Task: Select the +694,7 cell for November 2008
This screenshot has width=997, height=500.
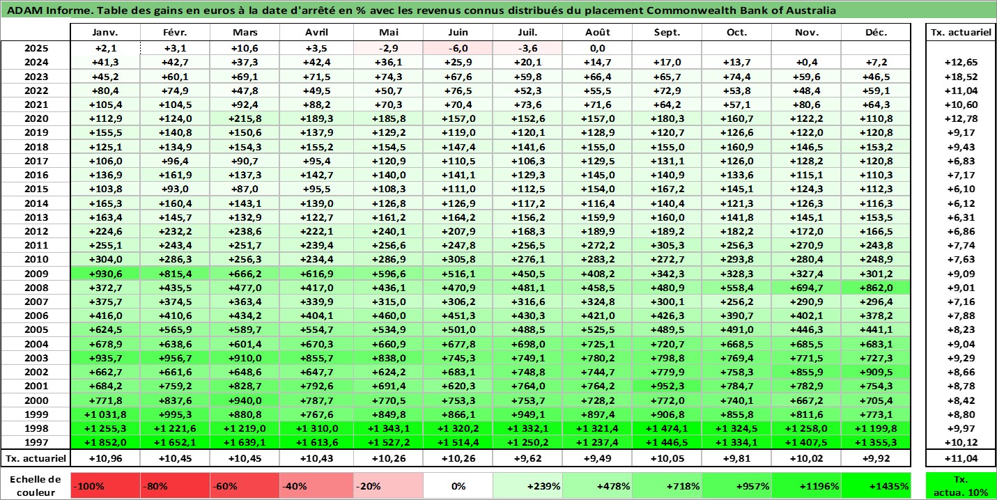Action: pos(806,288)
